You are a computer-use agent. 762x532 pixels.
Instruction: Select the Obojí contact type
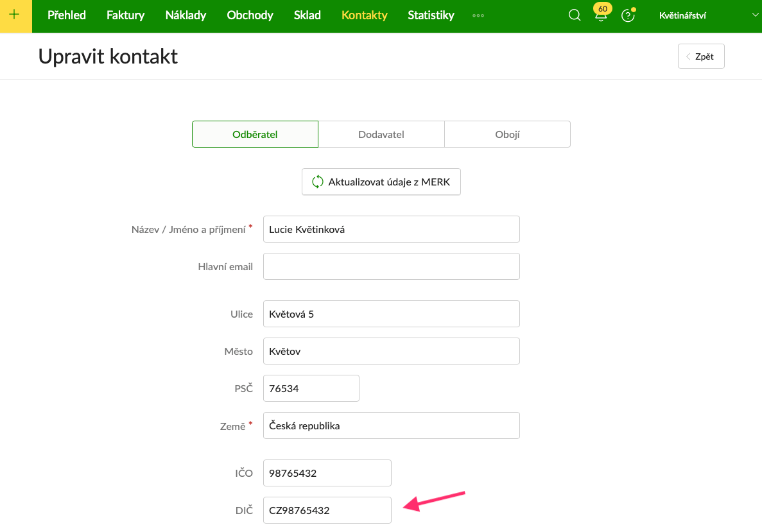507,134
